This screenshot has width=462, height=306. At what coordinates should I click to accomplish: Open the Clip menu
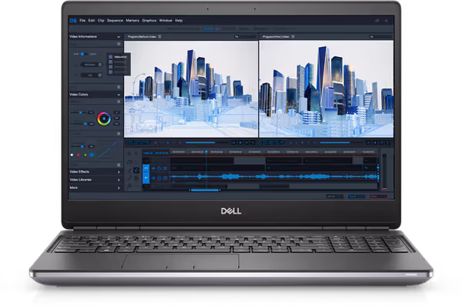[x=101, y=20]
